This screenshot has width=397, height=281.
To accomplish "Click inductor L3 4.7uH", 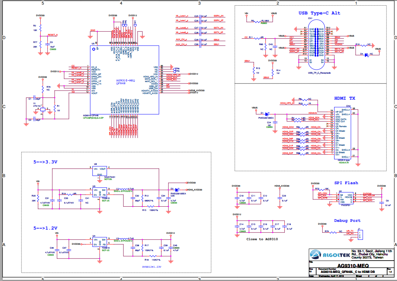I will click(123, 239).
